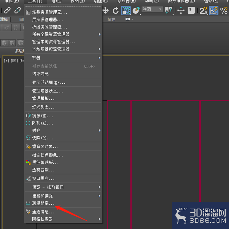Open the 视图 reference coordinate dropdown
The width and height of the screenshot is (229, 229).
152,9
